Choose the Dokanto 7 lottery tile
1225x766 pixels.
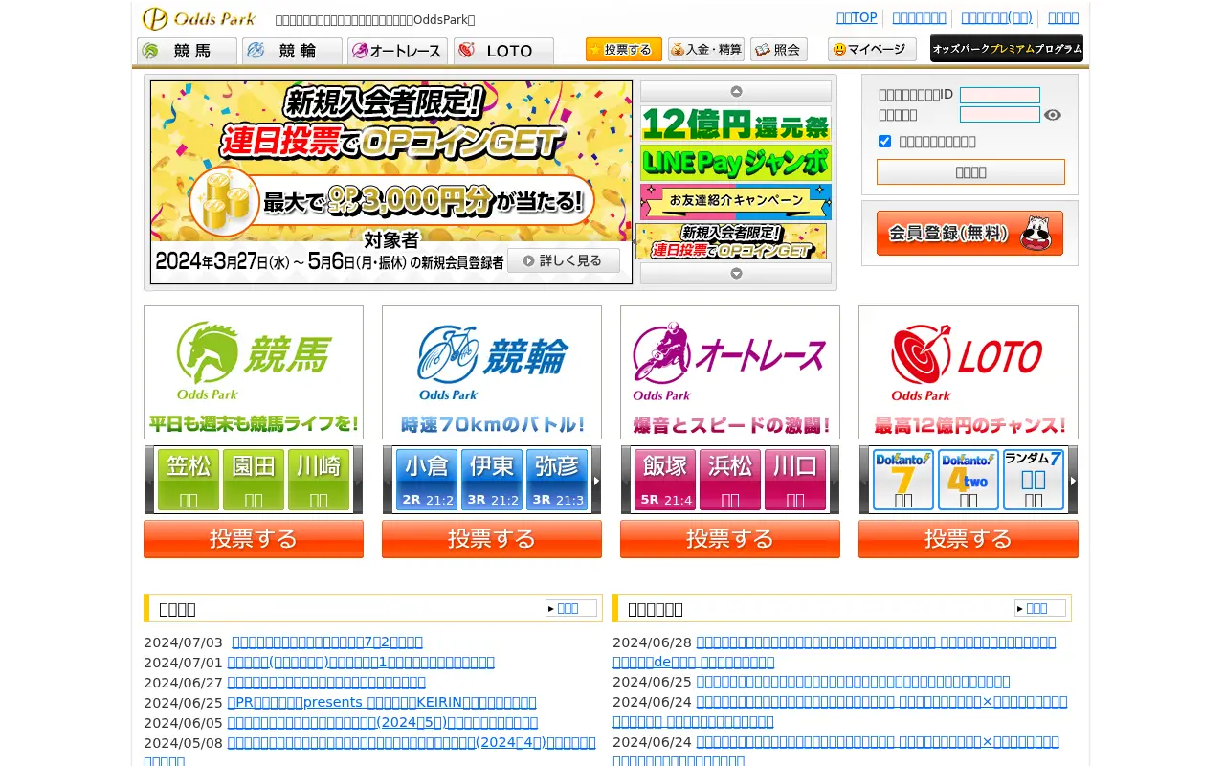click(x=903, y=480)
